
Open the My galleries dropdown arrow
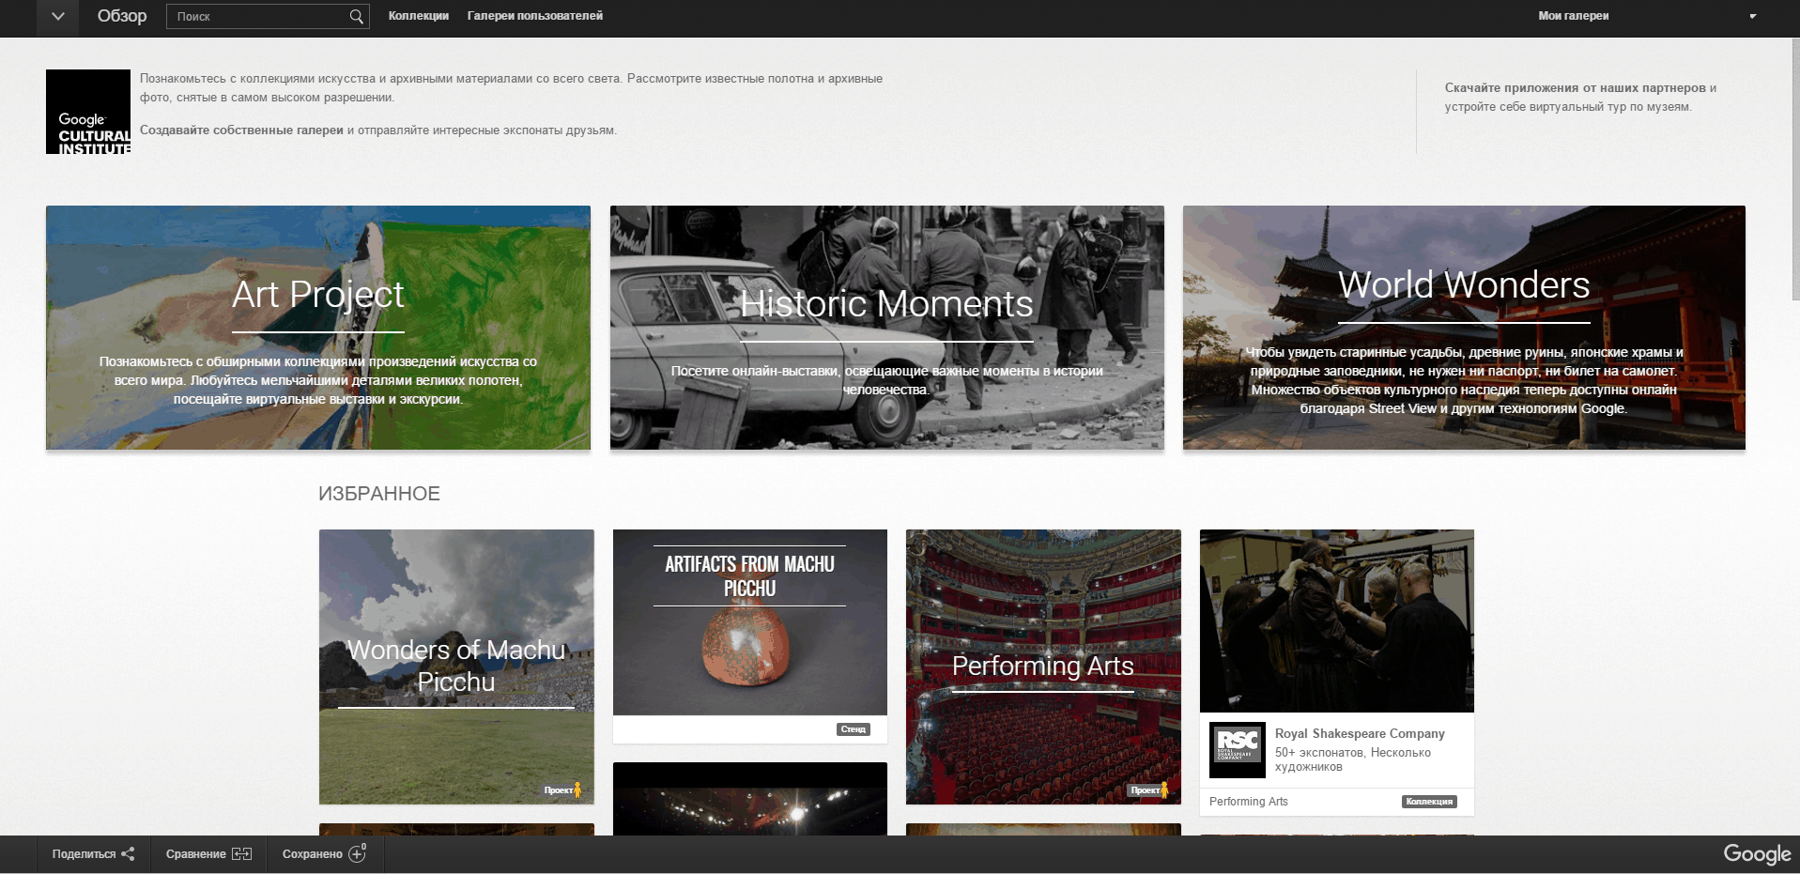[1752, 16]
